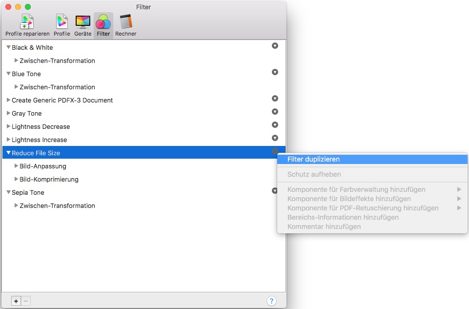Collapse the Black & White filter
The image size is (469, 309).
coord(8,47)
